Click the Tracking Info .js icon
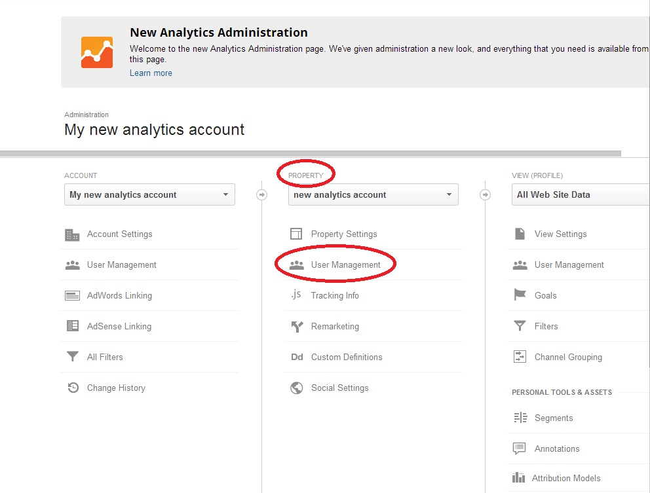The height and width of the screenshot is (493, 650). [x=296, y=295]
